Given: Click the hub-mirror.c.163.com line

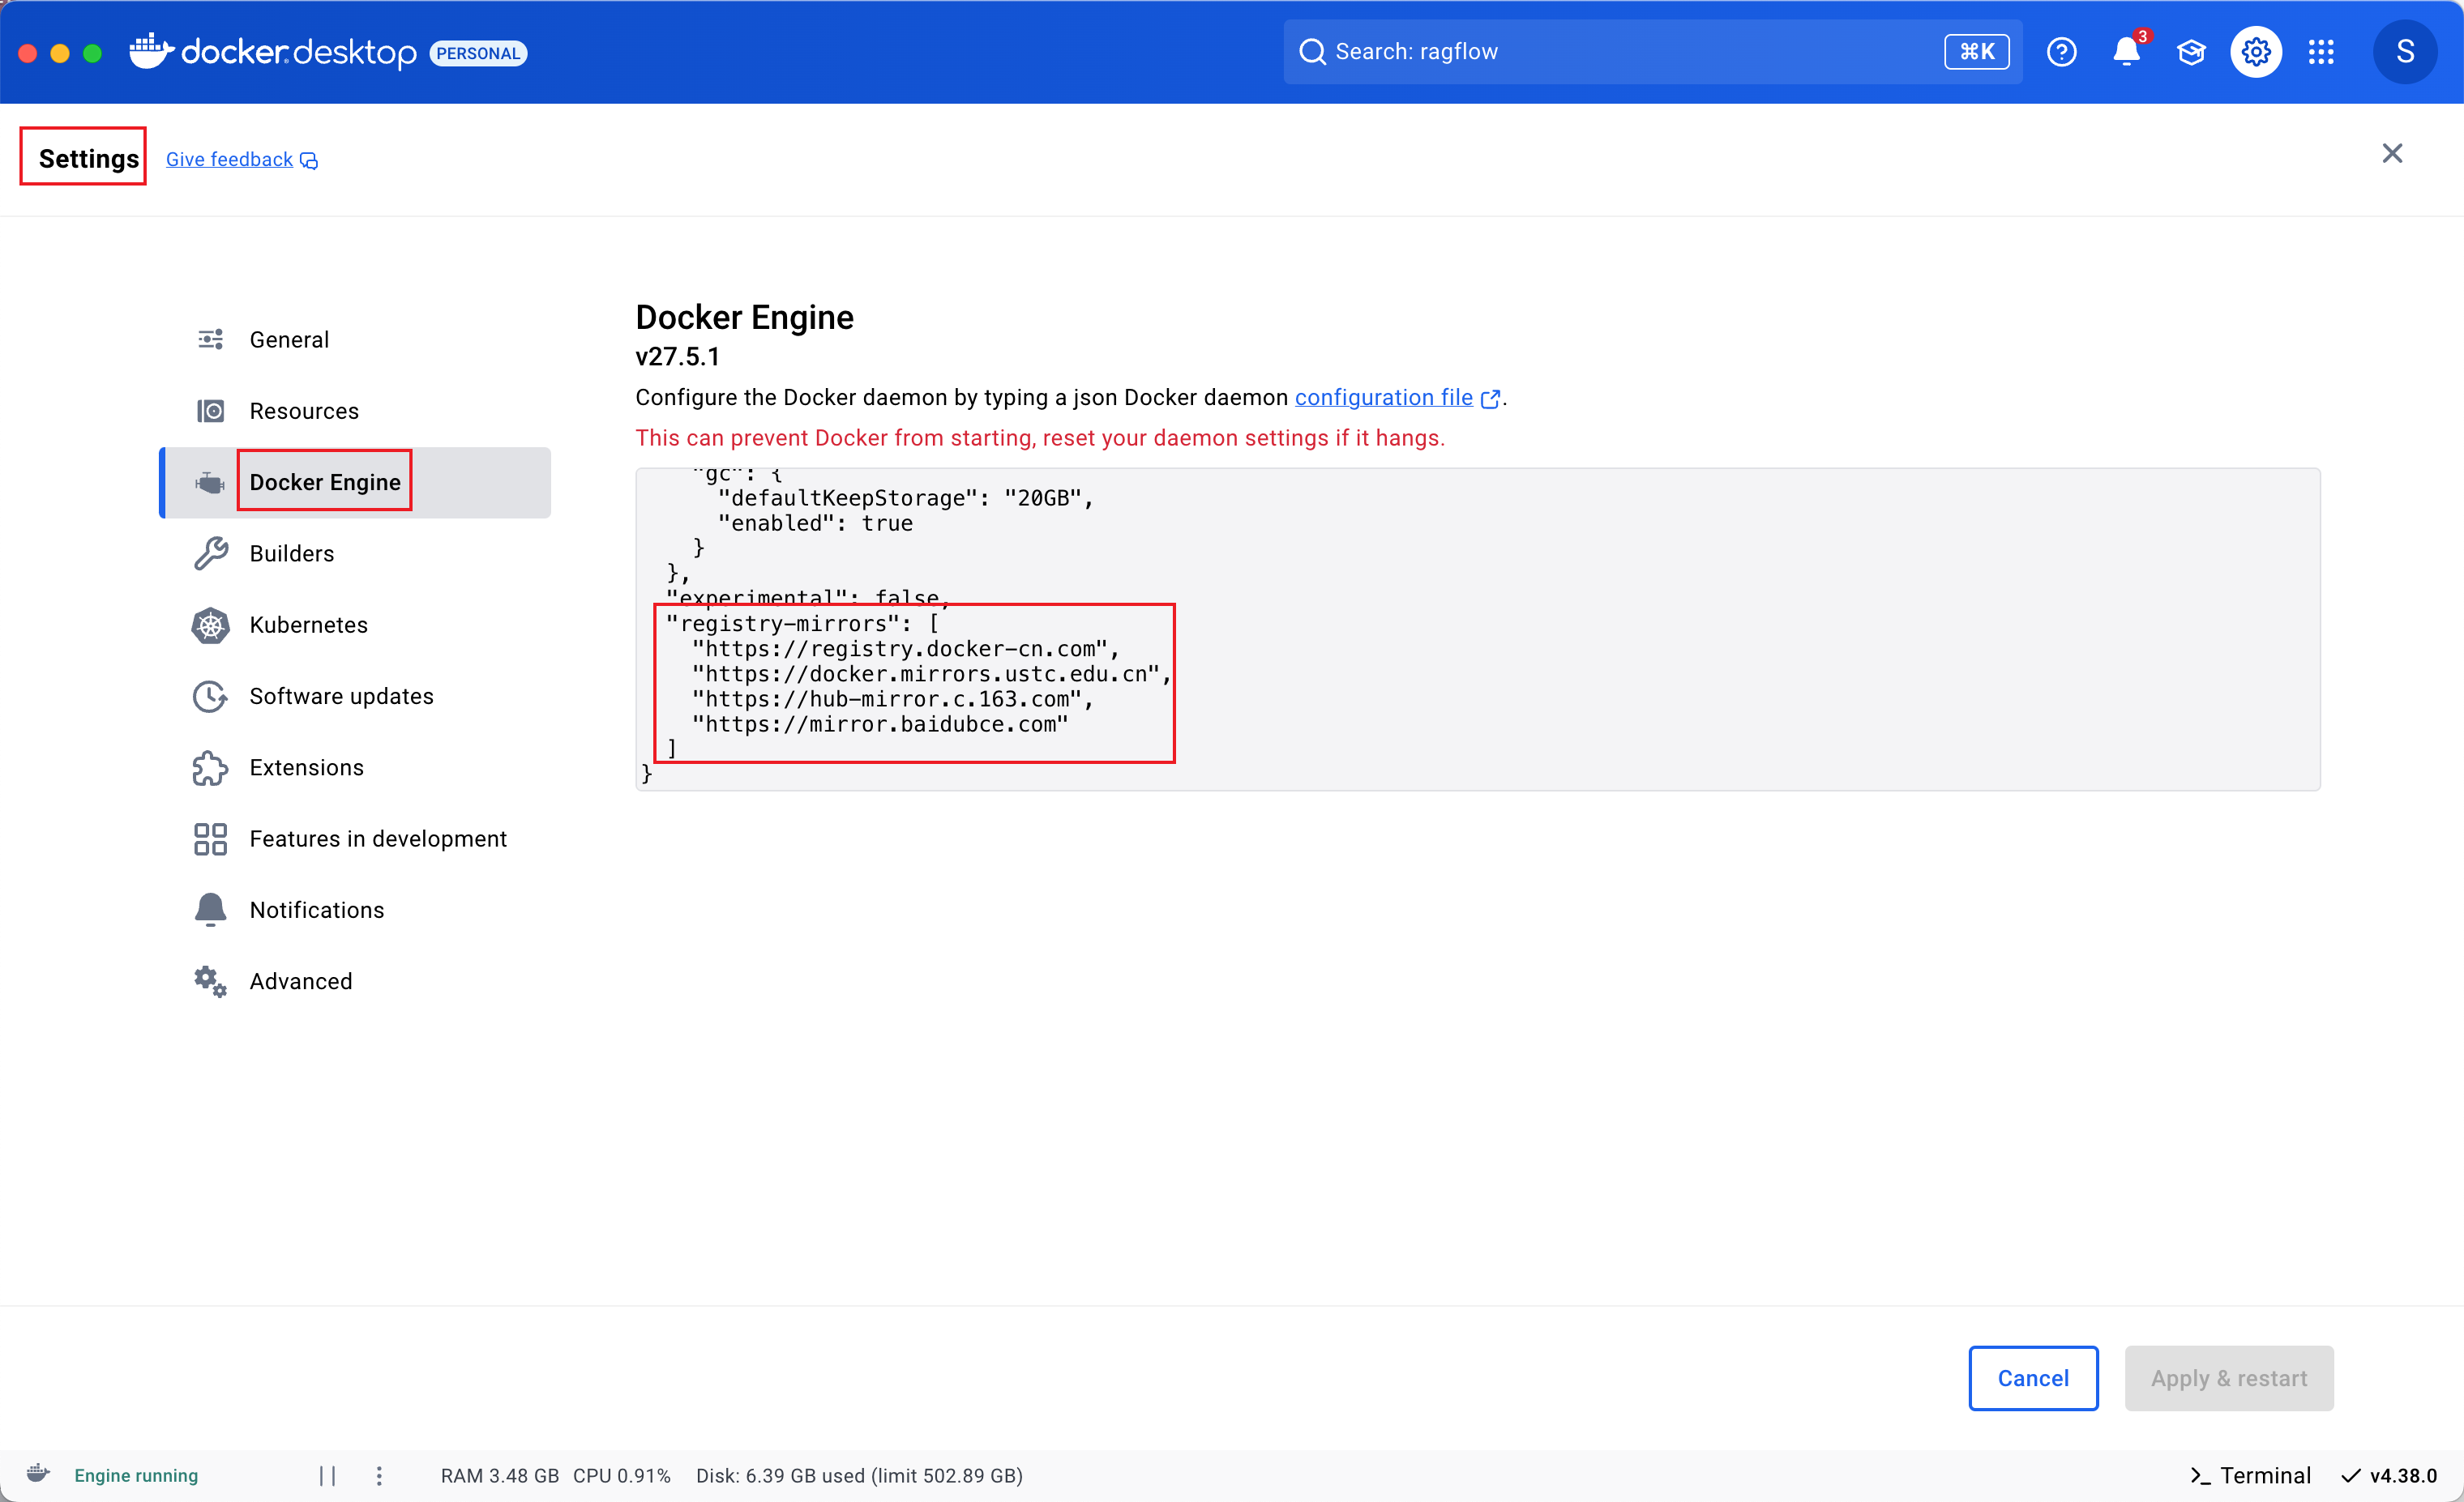Looking at the screenshot, I should [892, 698].
